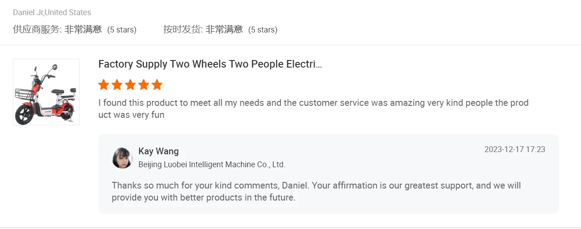Open the red electric bike product thumbnail
This screenshot has height=229, width=581.
click(x=46, y=92)
